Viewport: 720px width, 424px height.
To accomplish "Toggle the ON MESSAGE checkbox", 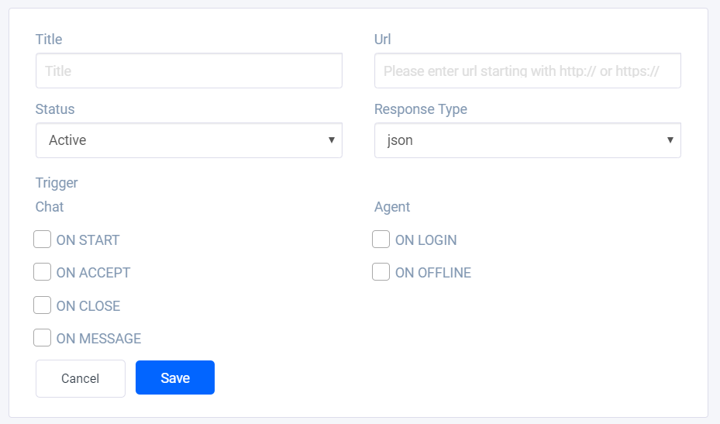I will click(43, 338).
